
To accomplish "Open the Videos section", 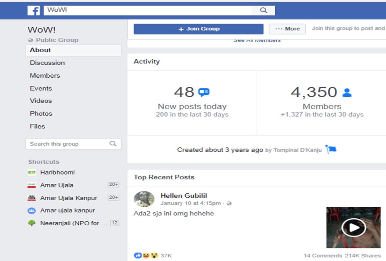I will point(41,101).
